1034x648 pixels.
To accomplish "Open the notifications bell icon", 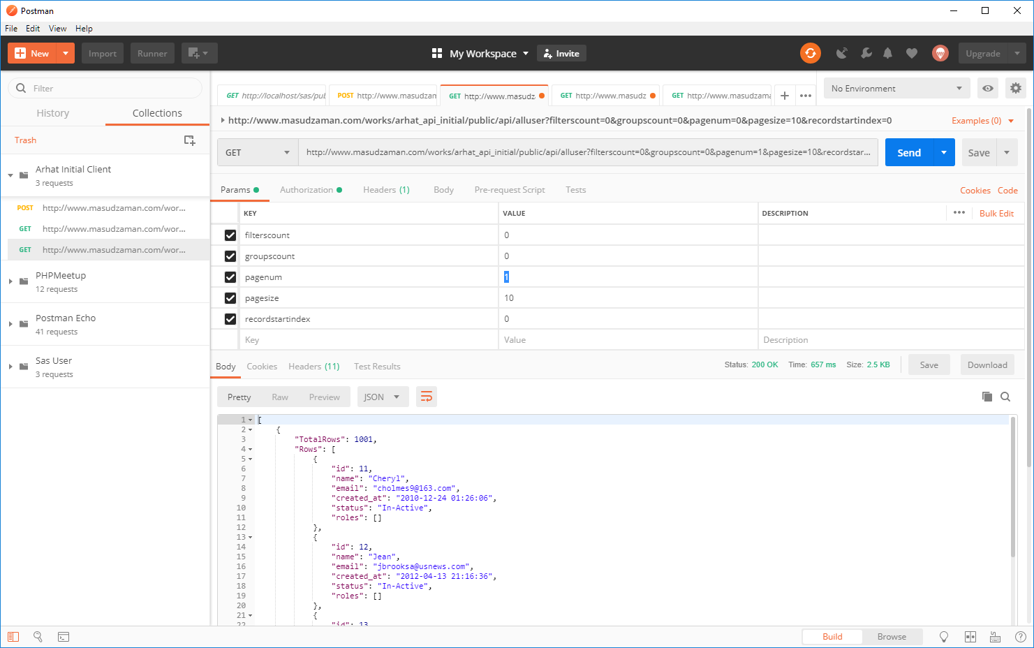I will point(887,53).
